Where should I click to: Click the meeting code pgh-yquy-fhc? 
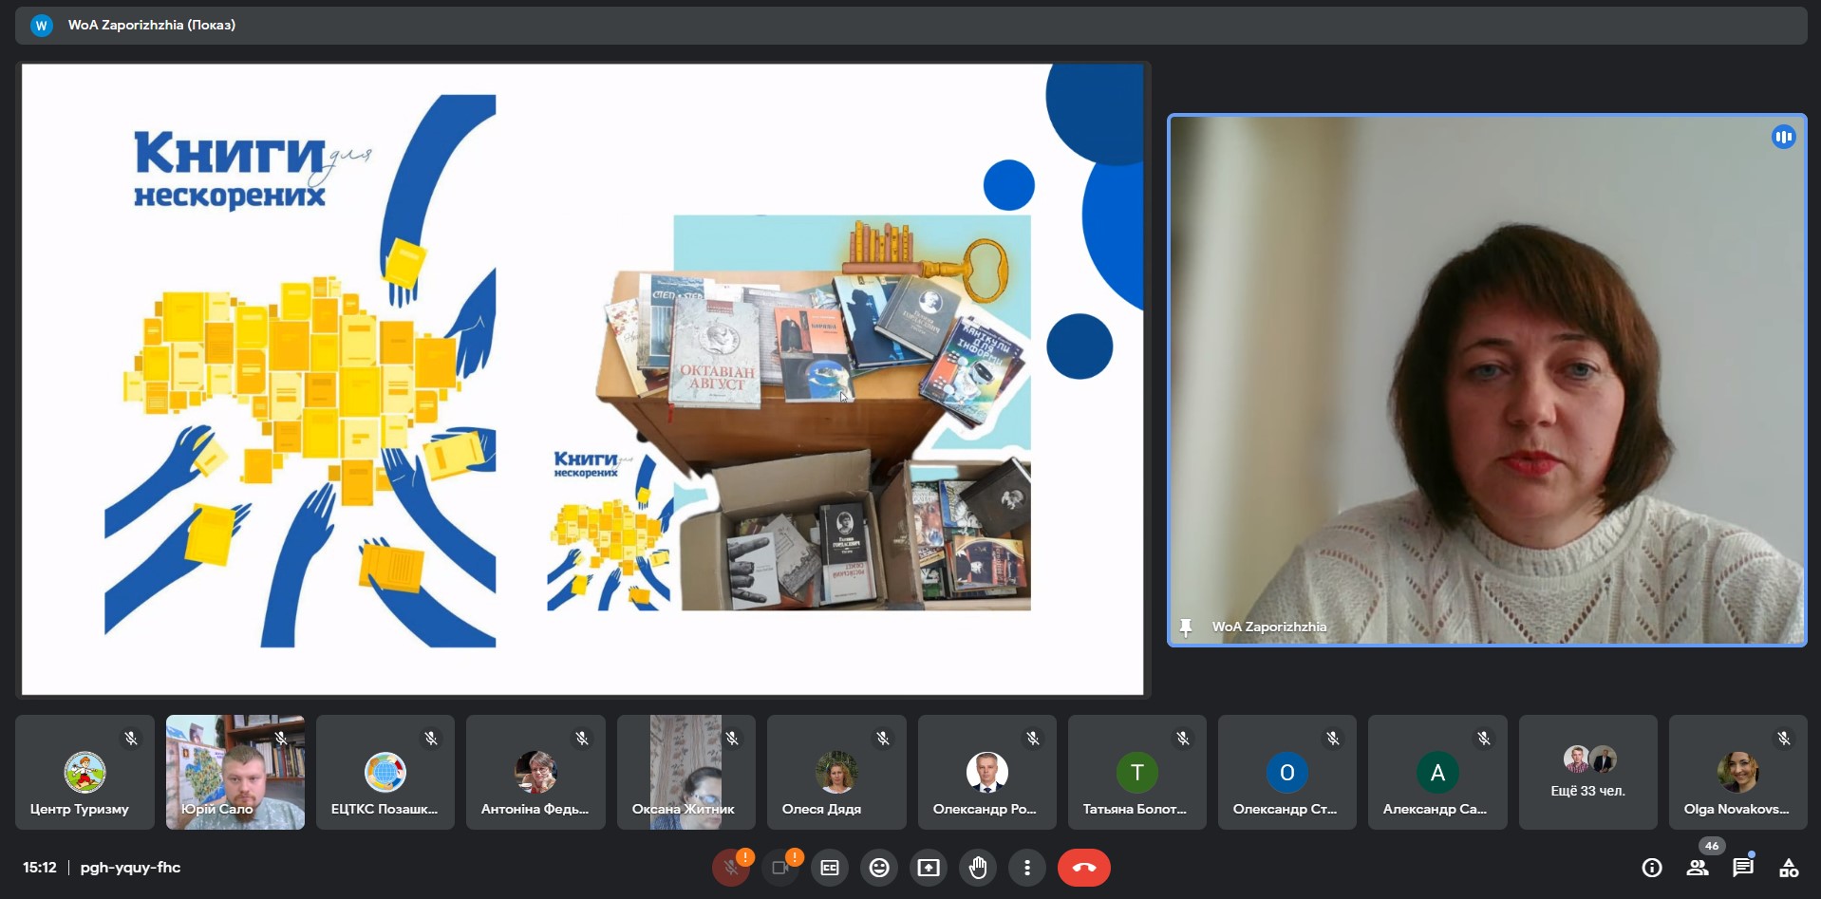[x=130, y=868]
